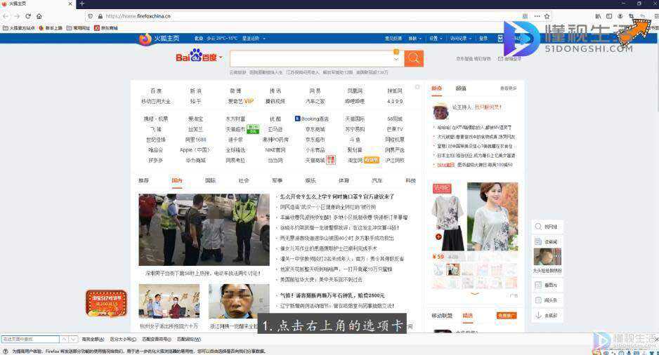The image size is (659, 355).
Task: Open Baidu search engine dropdown
Action: [221, 58]
